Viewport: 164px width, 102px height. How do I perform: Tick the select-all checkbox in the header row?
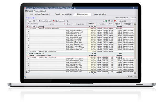tap(28, 24)
